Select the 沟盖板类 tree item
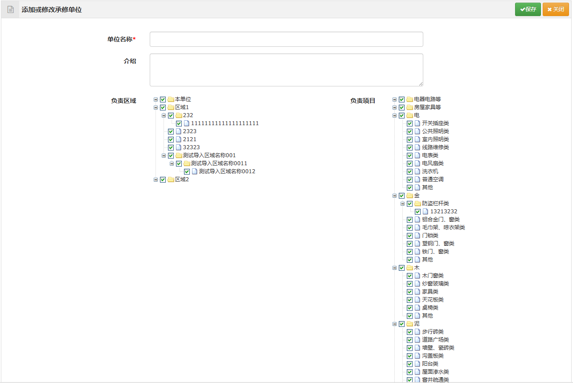The image size is (573, 383). tap(433, 356)
